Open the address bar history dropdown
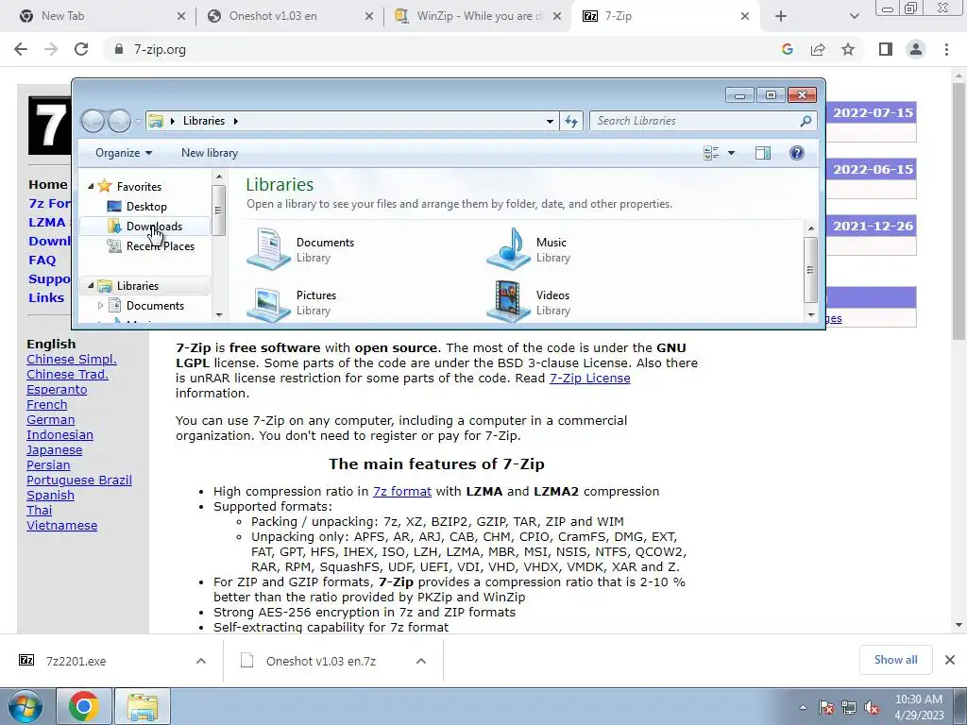This screenshot has height=725, width=967. point(550,121)
